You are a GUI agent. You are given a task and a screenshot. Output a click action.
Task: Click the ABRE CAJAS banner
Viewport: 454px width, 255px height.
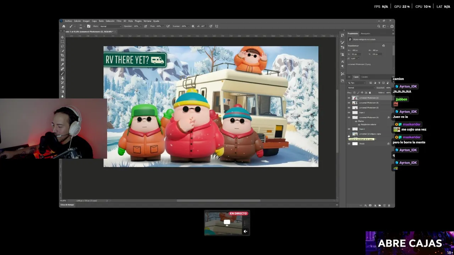(410, 243)
